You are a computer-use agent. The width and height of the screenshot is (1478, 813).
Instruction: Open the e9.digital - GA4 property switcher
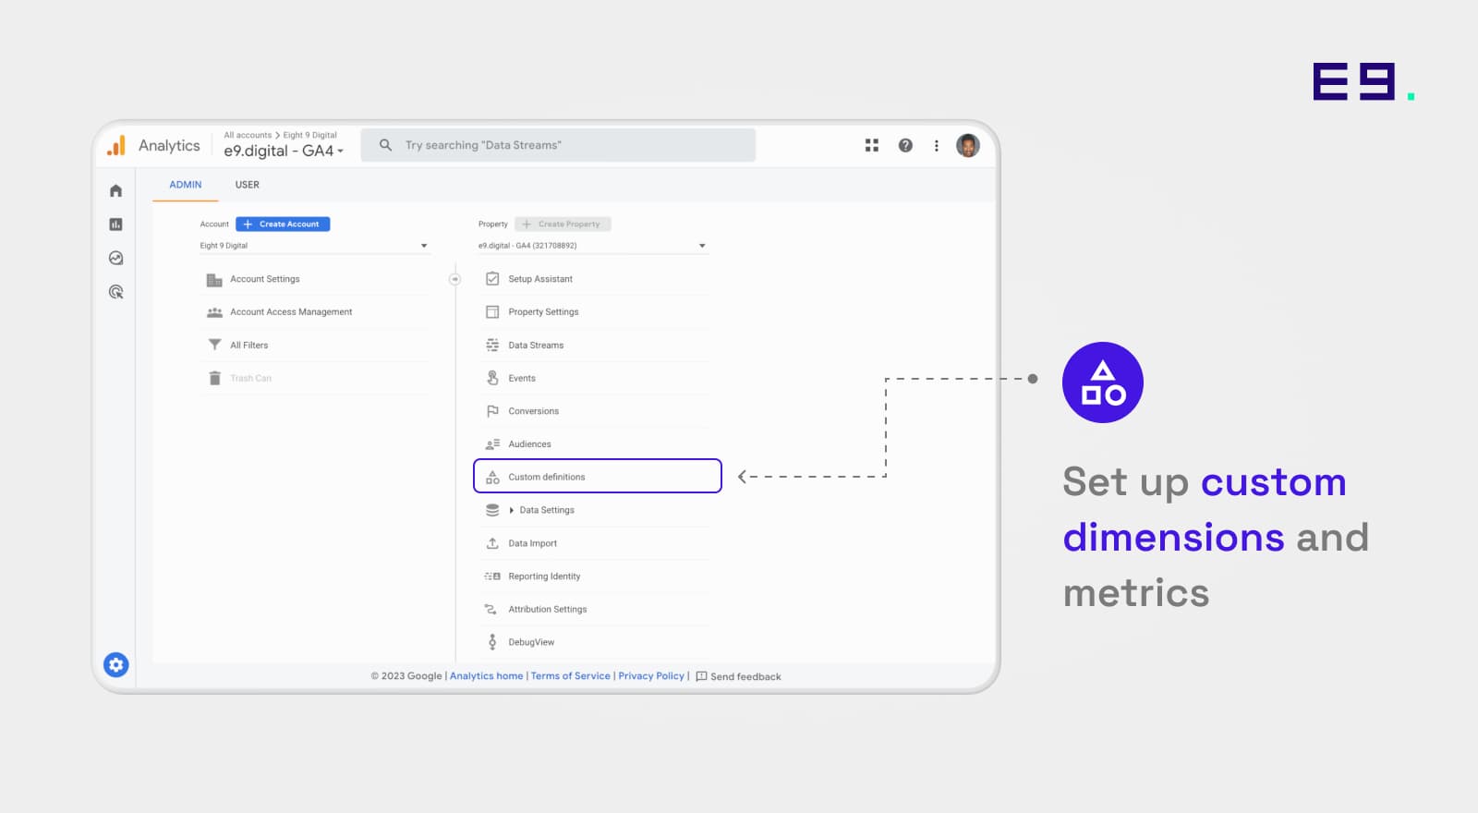(284, 151)
